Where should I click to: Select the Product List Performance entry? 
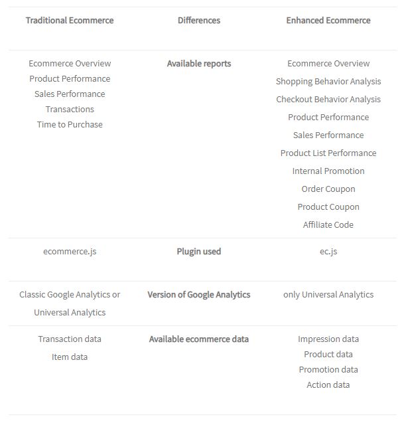(x=328, y=153)
